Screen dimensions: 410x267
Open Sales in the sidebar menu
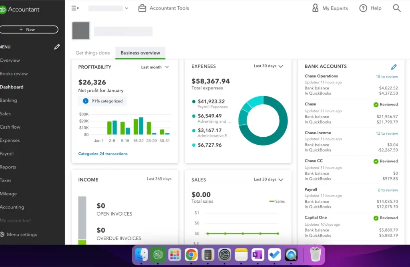click(x=5, y=113)
